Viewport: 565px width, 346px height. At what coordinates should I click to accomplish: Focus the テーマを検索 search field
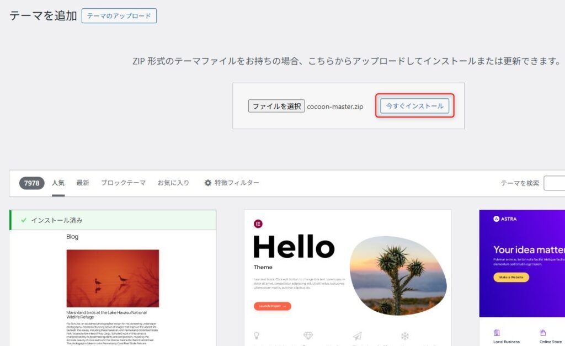pos(554,183)
